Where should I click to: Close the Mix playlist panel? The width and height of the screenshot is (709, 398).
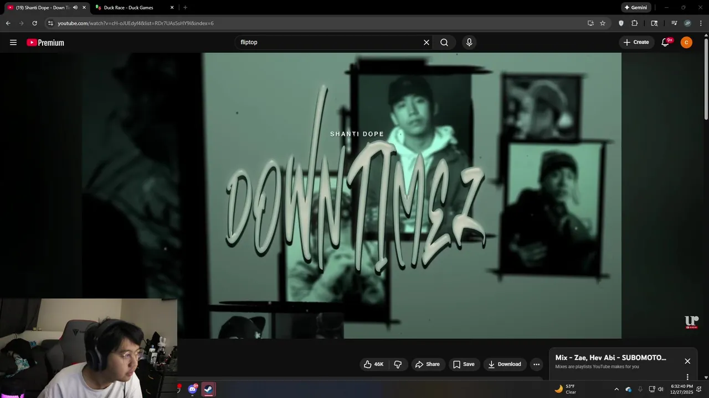pyautogui.click(x=687, y=361)
